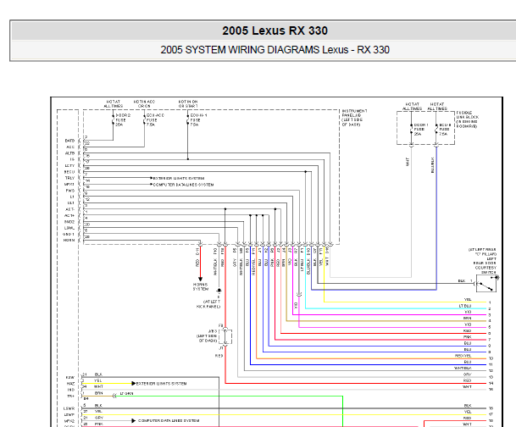The image size is (516, 427).
Task: Select the ECU-B FUSE 7.5A label
Action: [x=445, y=130]
